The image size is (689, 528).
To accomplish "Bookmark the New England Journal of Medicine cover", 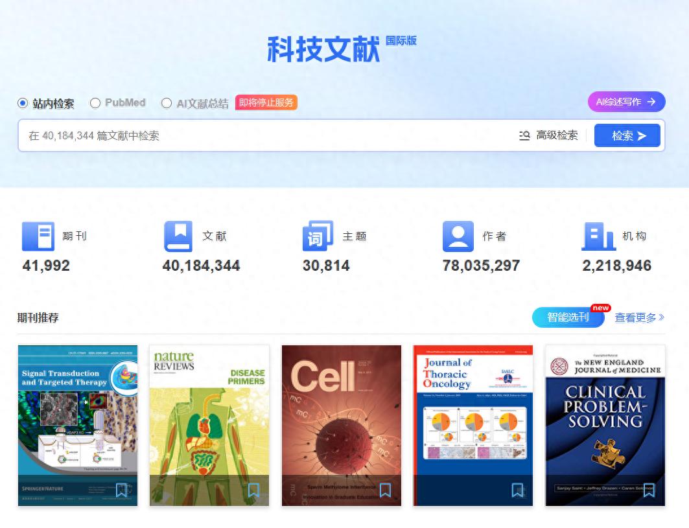I will pyautogui.click(x=649, y=491).
